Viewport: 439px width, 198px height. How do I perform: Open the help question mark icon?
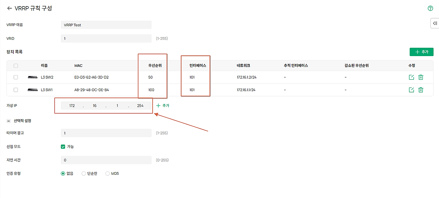430,8
